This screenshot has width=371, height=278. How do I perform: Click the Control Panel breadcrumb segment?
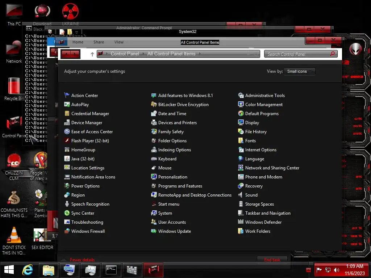tap(125, 54)
